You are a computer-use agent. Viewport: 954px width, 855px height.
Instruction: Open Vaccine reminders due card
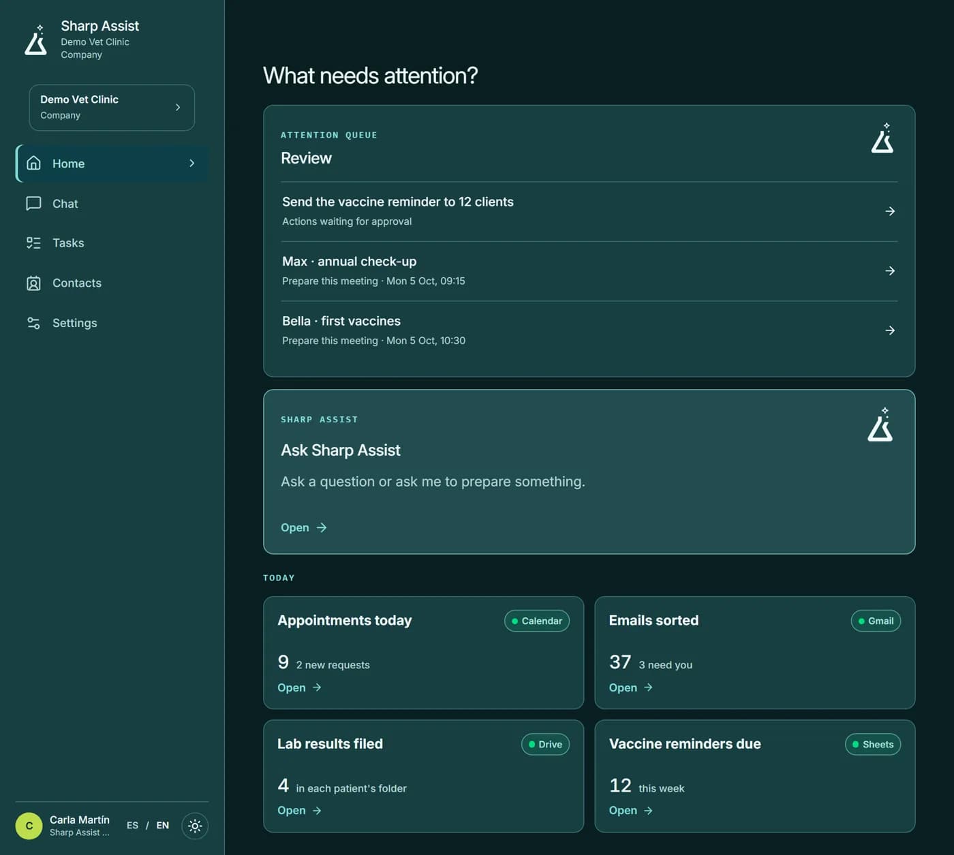(x=631, y=811)
